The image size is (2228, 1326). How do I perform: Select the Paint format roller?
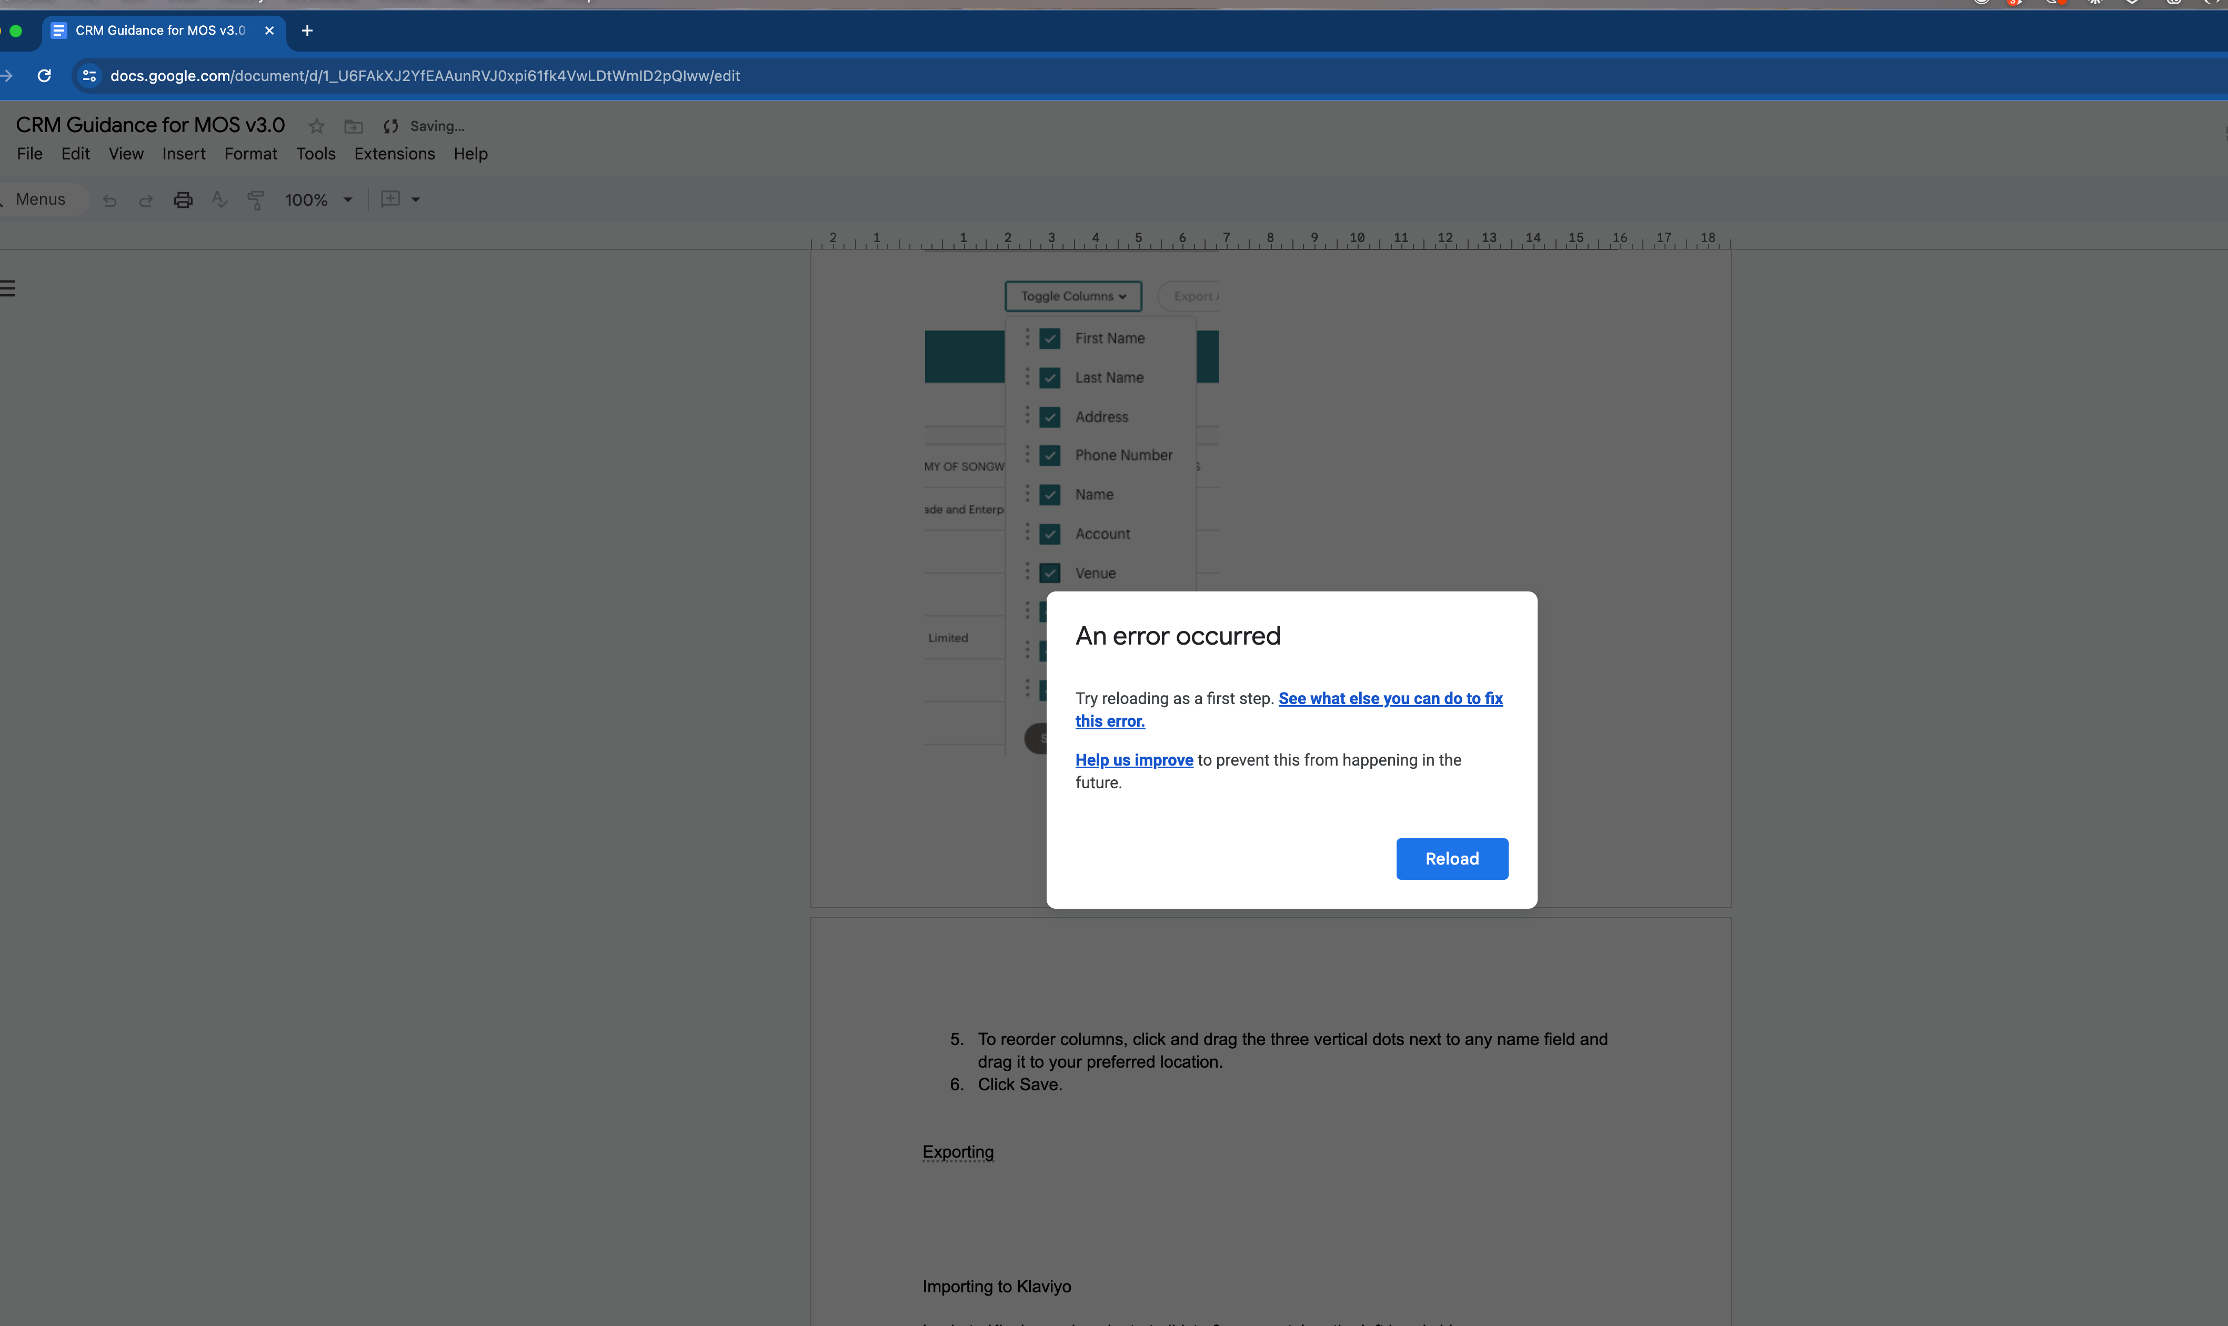256,200
